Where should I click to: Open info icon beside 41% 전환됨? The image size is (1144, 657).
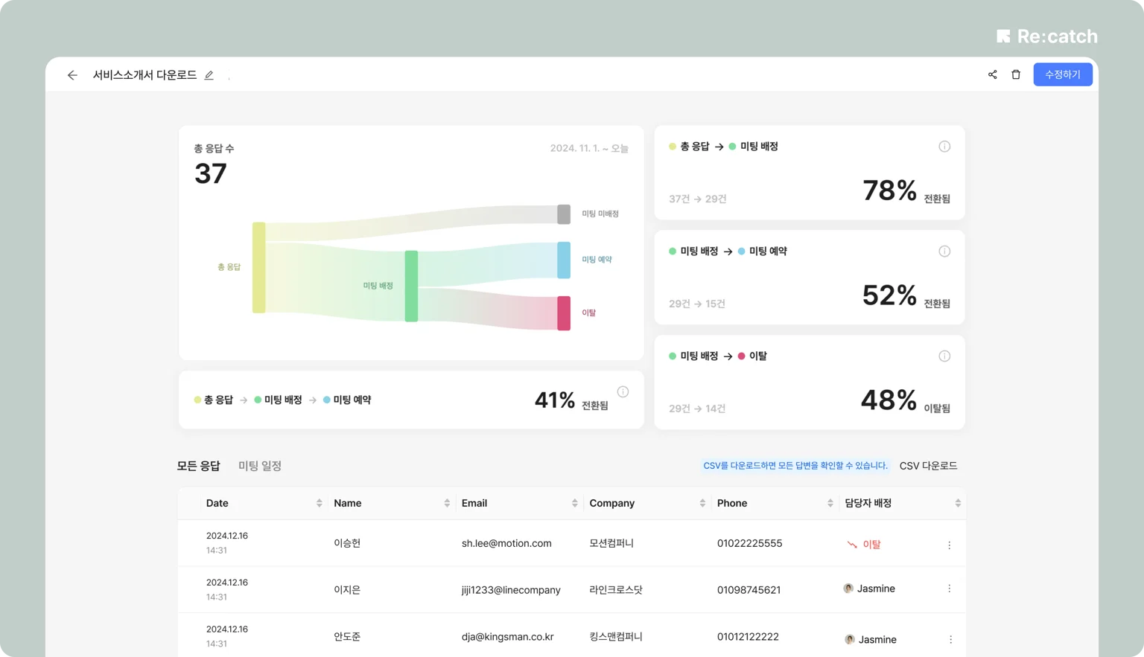tap(623, 392)
